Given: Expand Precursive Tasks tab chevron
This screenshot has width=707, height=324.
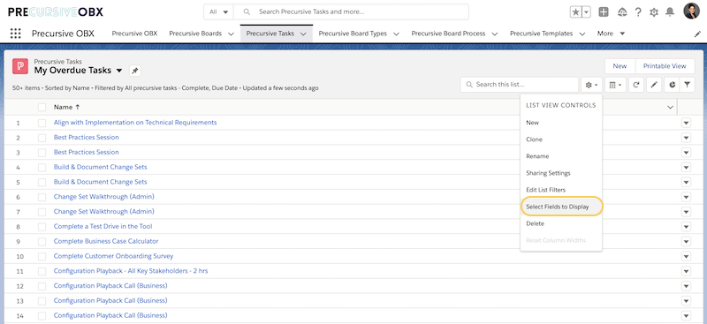Looking at the screenshot, I should [x=303, y=34].
